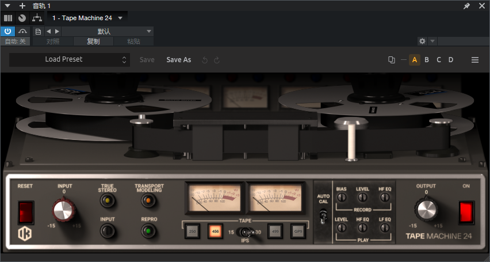This screenshot has height=262, width=490.
Task: Open the routing tree icon
Action: click(x=37, y=18)
